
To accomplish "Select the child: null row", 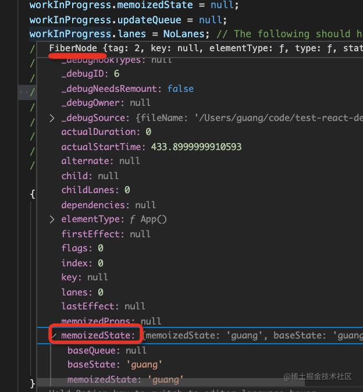I will [200, 176].
